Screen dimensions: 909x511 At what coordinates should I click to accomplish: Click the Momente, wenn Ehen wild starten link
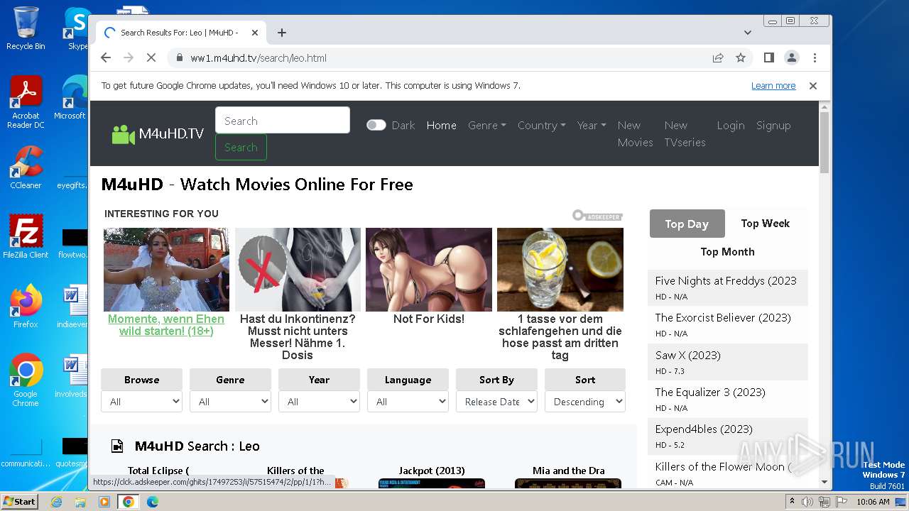[166, 325]
